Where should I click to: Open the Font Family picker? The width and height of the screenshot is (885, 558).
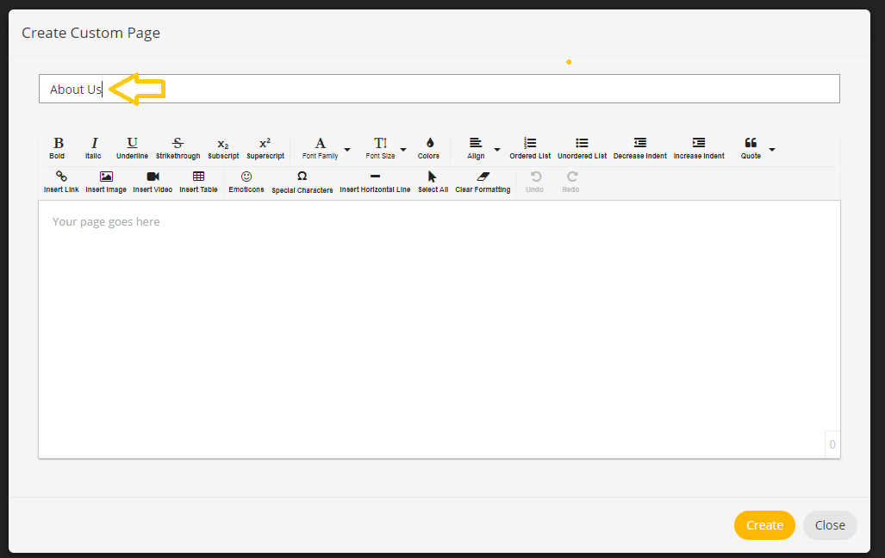(x=320, y=148)
